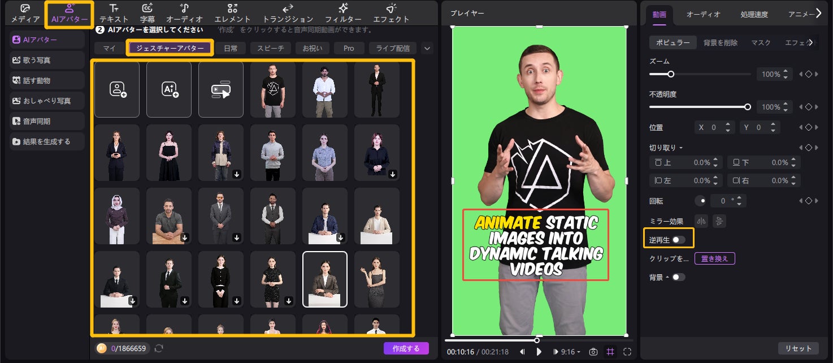Viewport: 833px width, 363px height.
Task: Open the フィルター filters panel
Action: [343, 14]
